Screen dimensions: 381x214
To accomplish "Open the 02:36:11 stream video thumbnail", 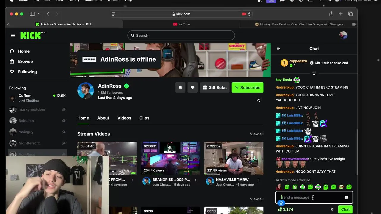I will [170, 158].
